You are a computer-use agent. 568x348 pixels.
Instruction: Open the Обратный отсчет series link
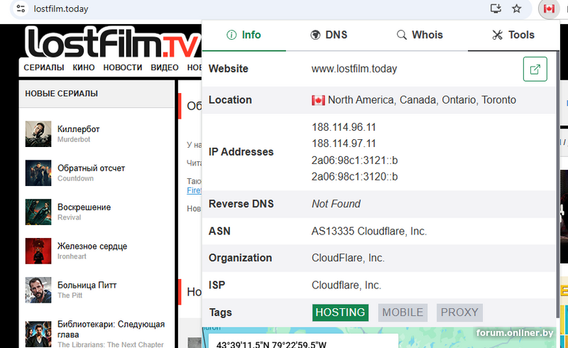92,168
